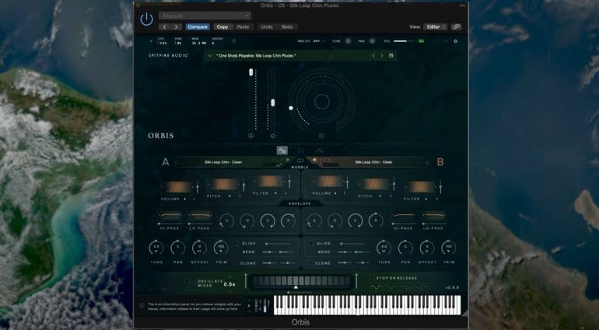Click the link icon above WOBBLE
Image resolution: width=599 pixels, height=330 pixels.
300,161
